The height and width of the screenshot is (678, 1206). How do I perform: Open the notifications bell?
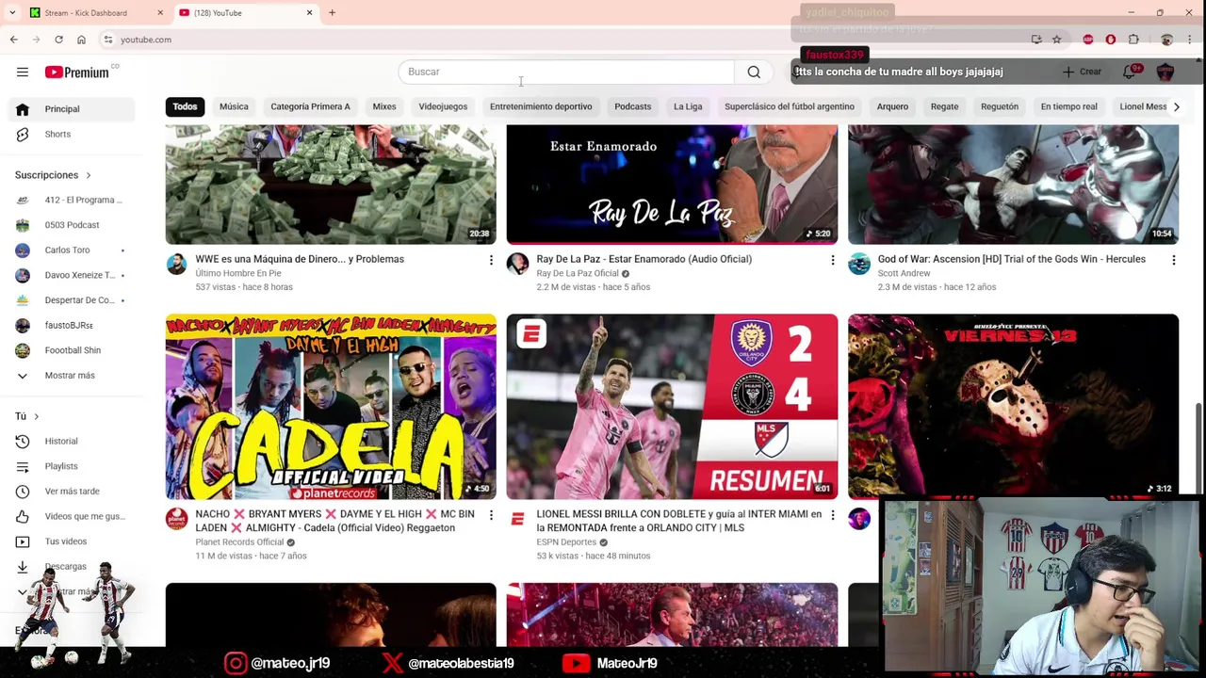point(1130,72)
